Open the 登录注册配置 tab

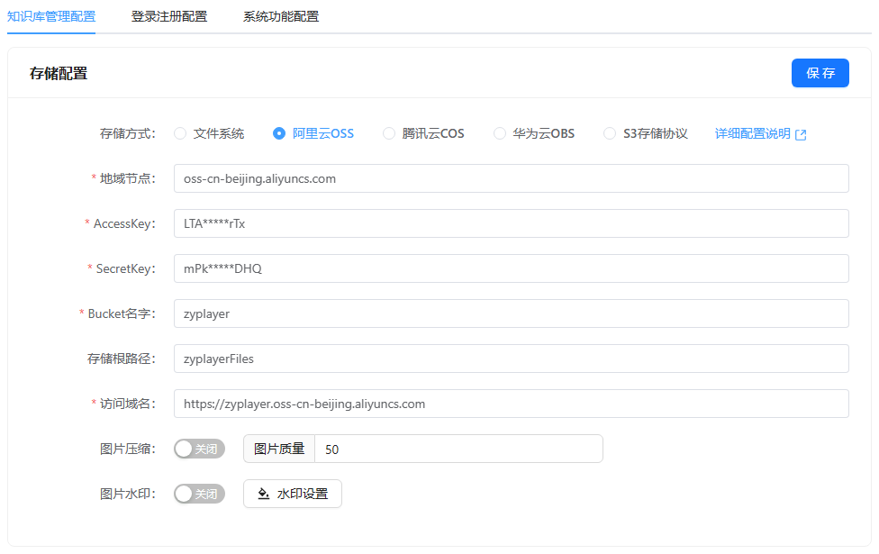click(x=169, y=16)
